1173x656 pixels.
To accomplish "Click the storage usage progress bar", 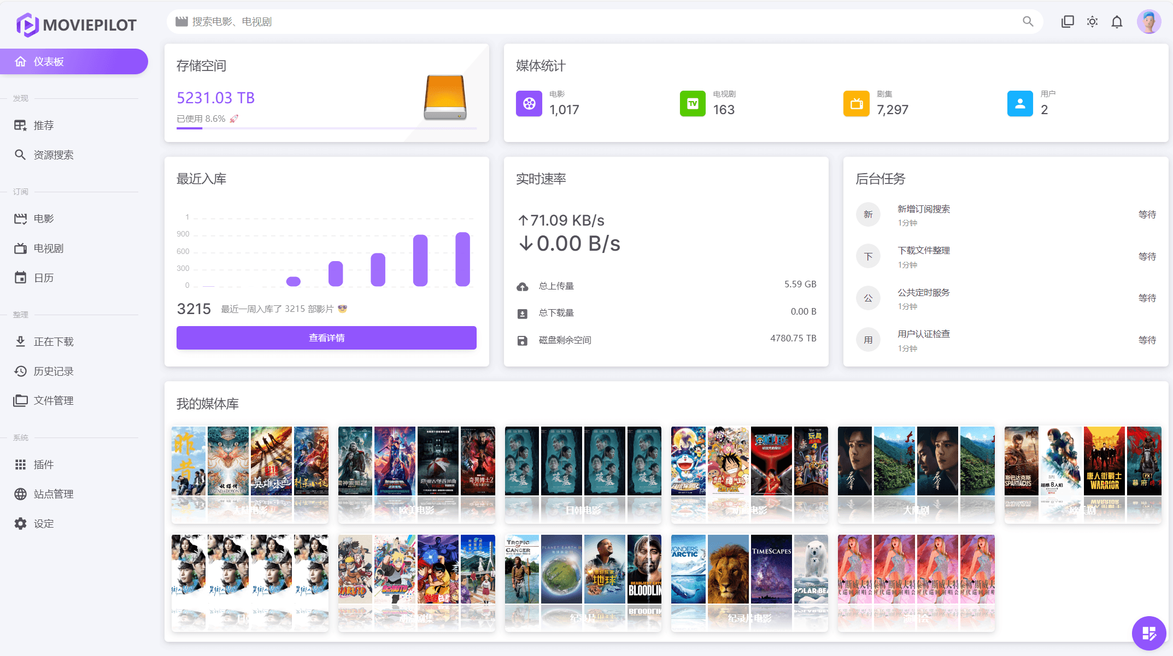I will 326,128.
